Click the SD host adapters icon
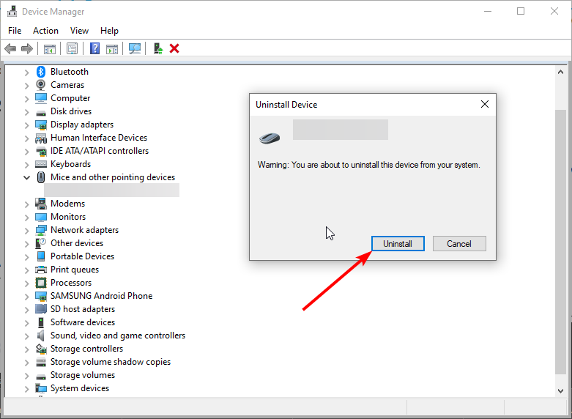 [41, 309]
